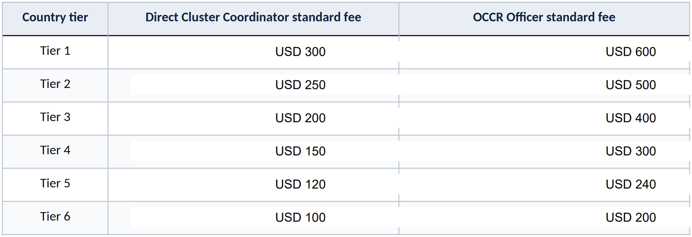Click the USD 600 OCCR Officer fee
692x237 pixels.
pyautogui.click(x=631, y=52)
